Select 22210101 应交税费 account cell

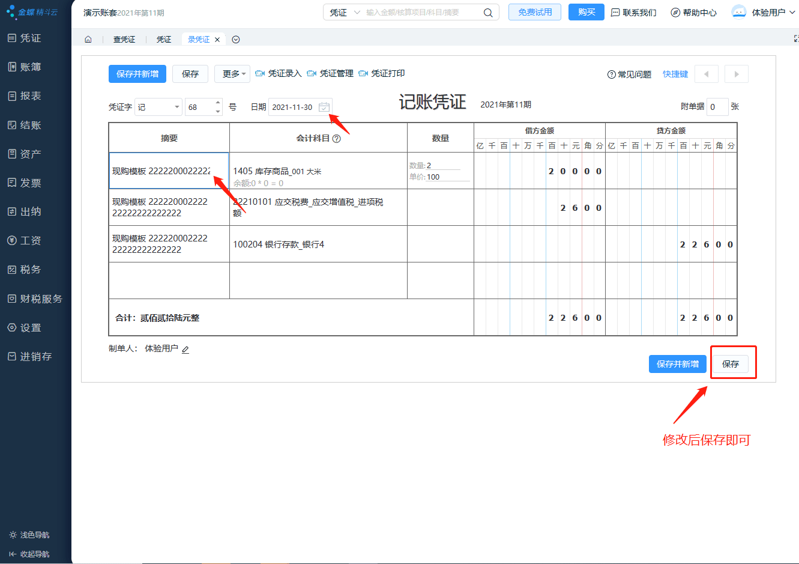(x=318, y=208)
